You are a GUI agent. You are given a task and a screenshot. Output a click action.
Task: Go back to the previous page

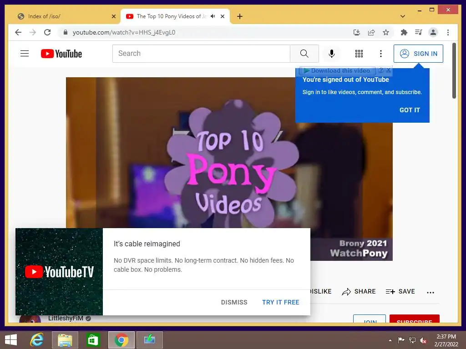[18, 32]
